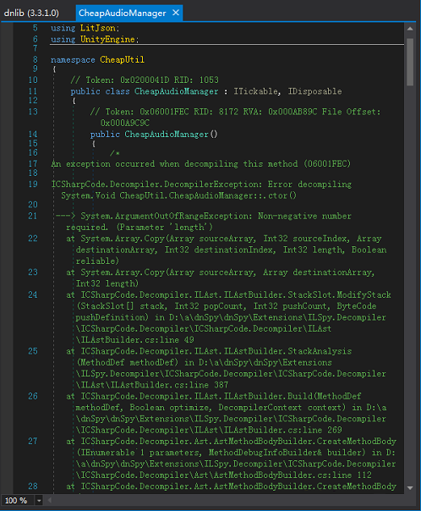Viewport: 421px width, 511px height.
Task: Click 'ILAstBuilder.cs:line 49' text
Action: tap(137, 340)
